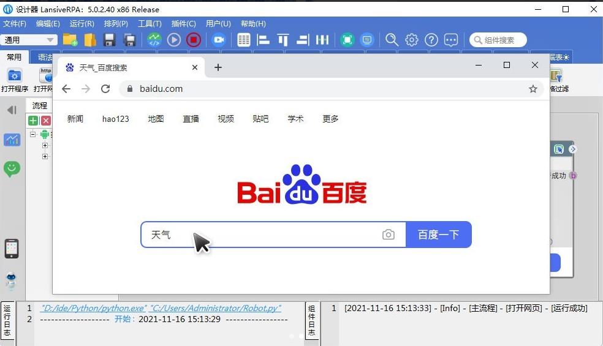
Task: Open the hao123 link
Action: click(116, 119)
